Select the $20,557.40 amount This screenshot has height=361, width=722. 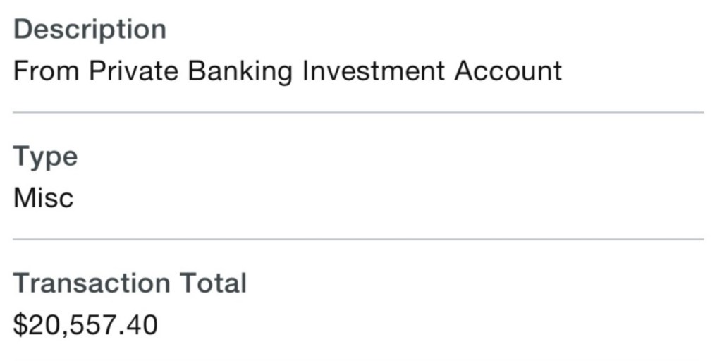tap(85, 325)
